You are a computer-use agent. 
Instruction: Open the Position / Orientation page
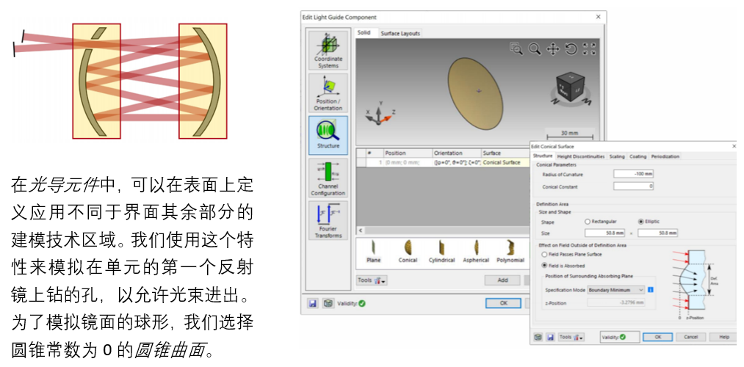(x=328, y=92)
